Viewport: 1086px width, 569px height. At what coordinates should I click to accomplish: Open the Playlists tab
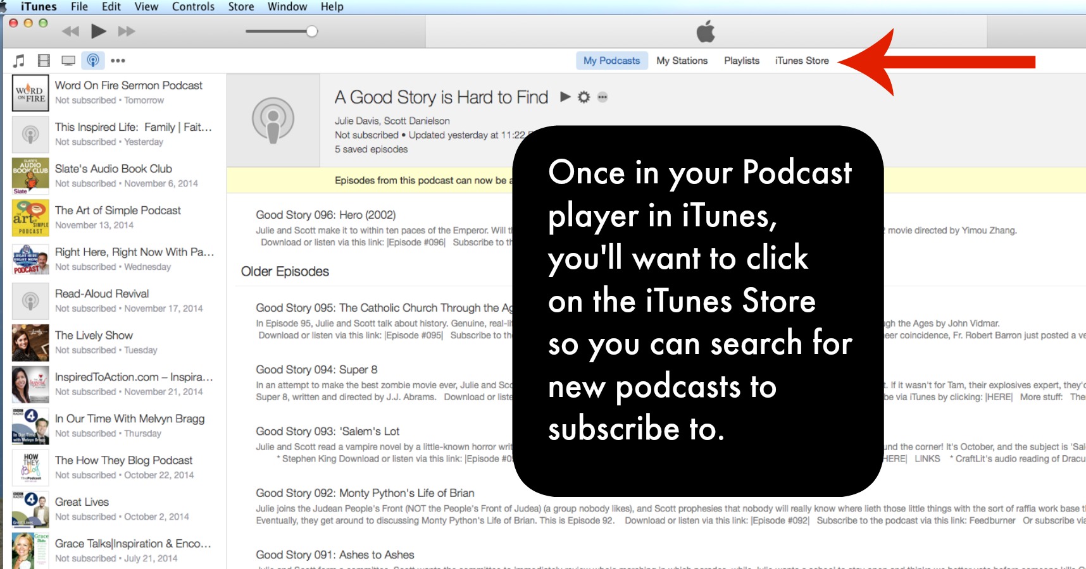click(742, 61)
